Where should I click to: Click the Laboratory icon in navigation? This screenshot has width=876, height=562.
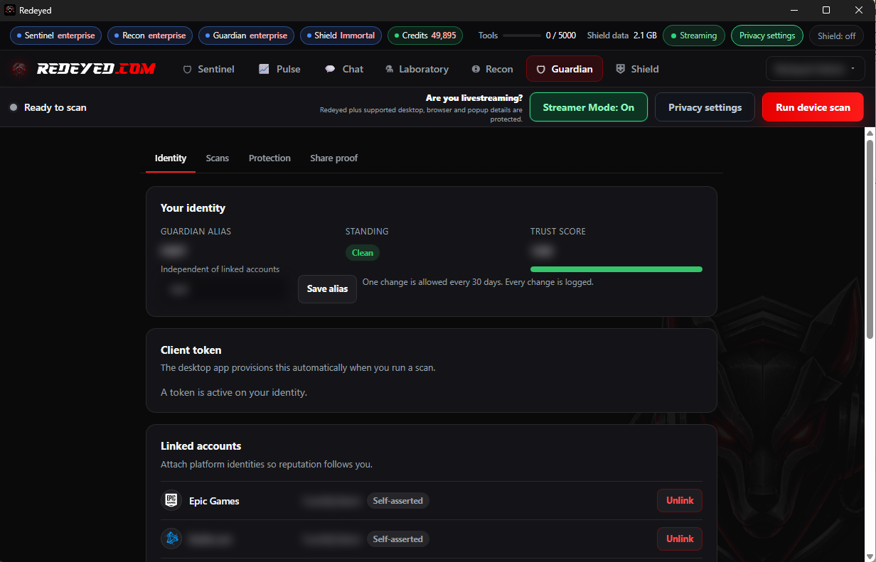tap(390, 69)
